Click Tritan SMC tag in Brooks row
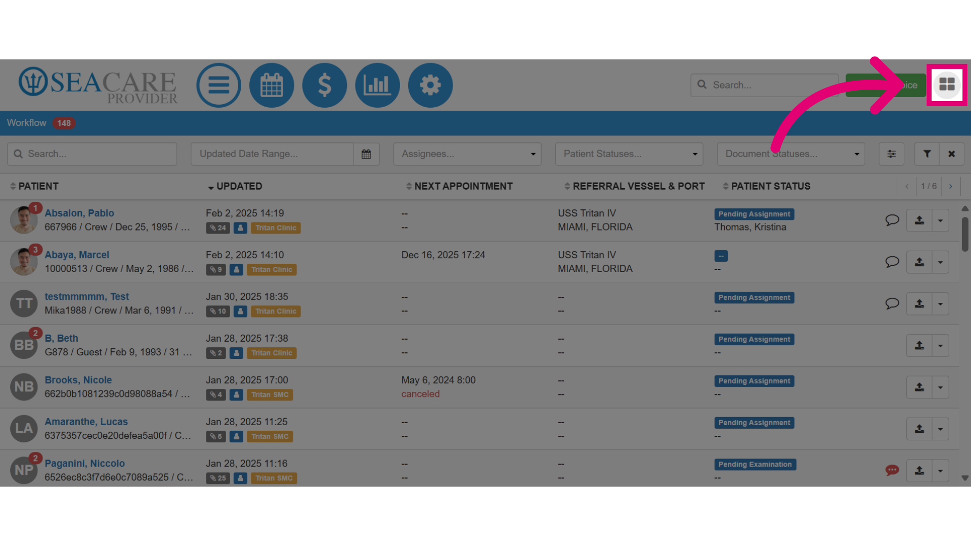The image size is (971, 546). click(x=270, y=395)
